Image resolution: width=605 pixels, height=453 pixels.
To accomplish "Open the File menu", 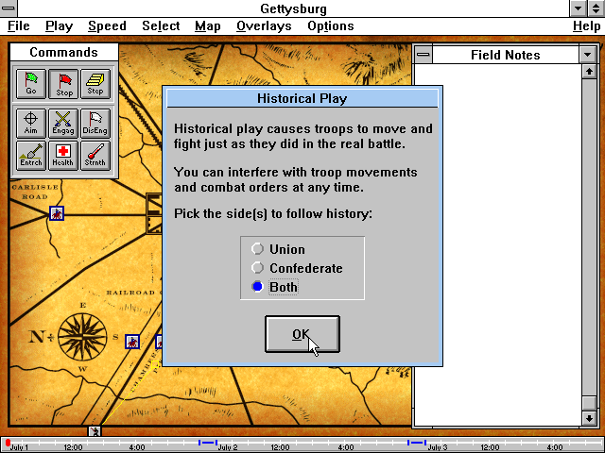I will click(x=19, y=25).
